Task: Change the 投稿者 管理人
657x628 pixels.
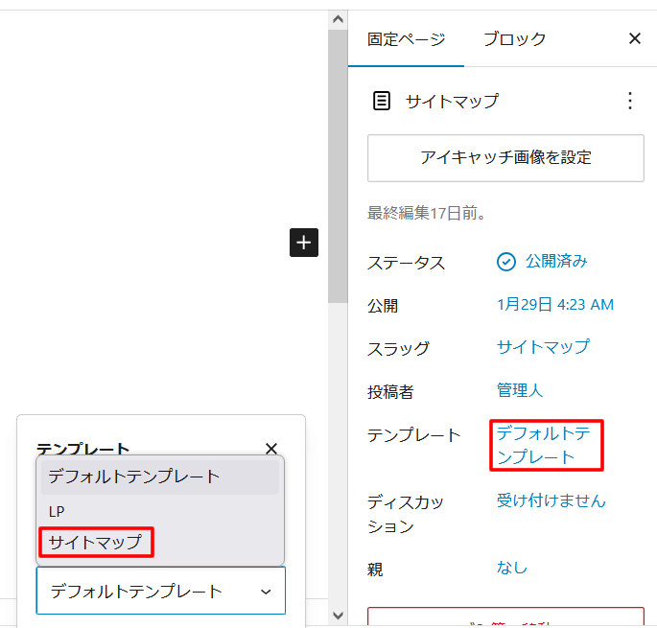Action: click(520, 390)
